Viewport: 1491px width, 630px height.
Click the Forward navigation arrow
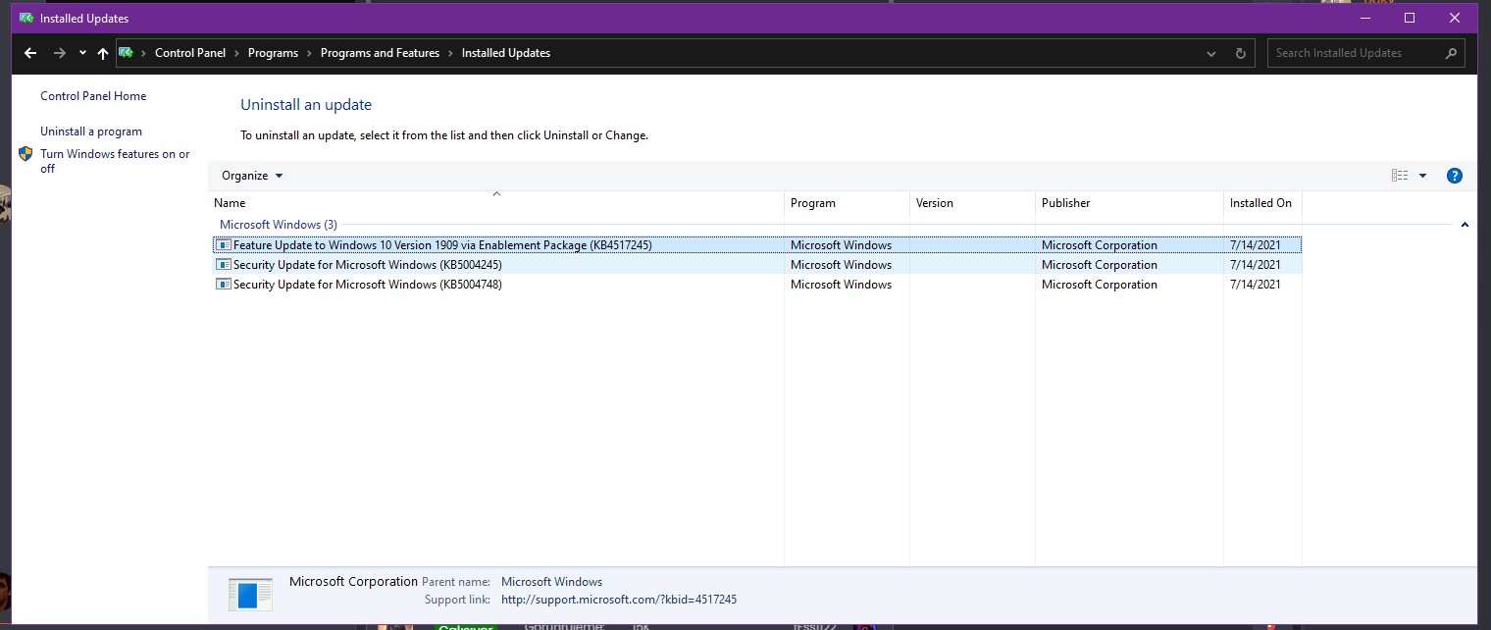[x=60, y=53]
